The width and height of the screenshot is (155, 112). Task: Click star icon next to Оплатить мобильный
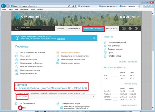[105, 43]
